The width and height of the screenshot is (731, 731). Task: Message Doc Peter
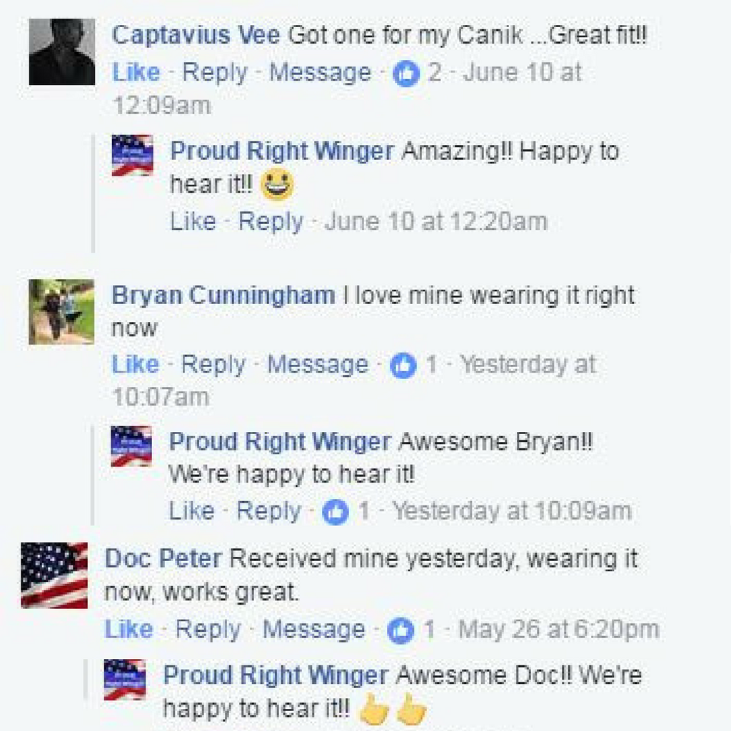(314, 630)
